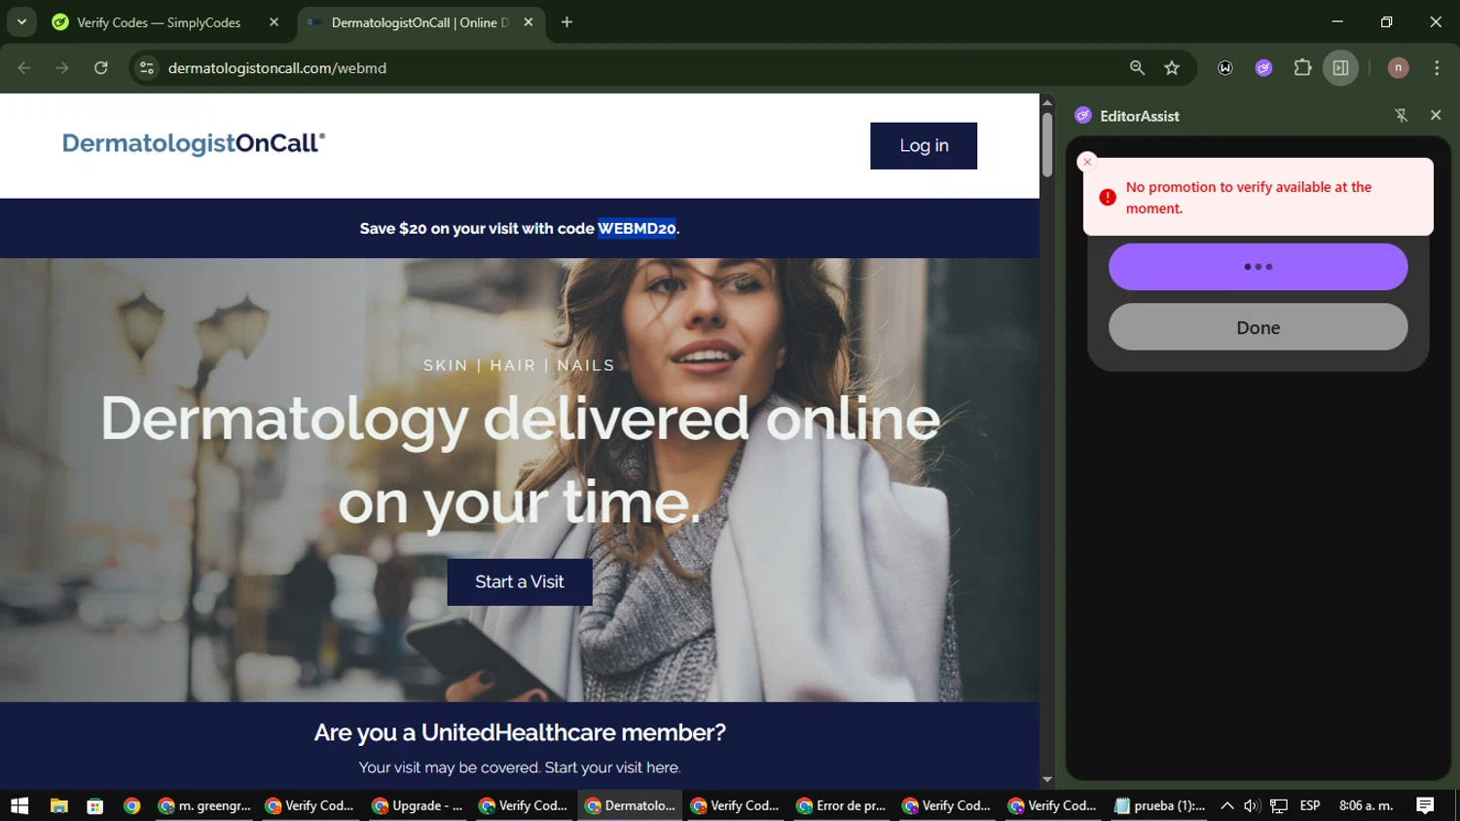Viewport: 1460px width, 821px height.
Task: Switch to the 'Upgrade - ...' taskbar window
Action: pyautogui.click(x=417, y=805)
